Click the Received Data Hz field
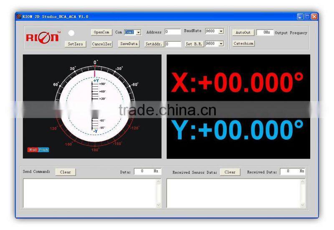 click(x=293, y=171)
